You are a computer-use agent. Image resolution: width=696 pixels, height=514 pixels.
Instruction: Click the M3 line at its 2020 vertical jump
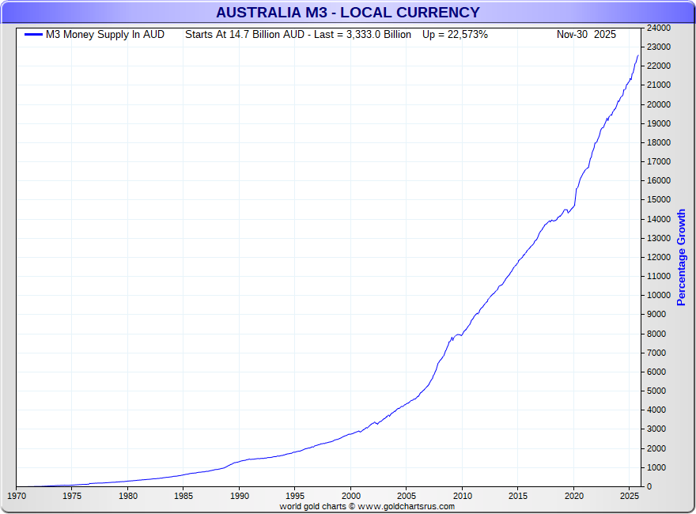576,197
